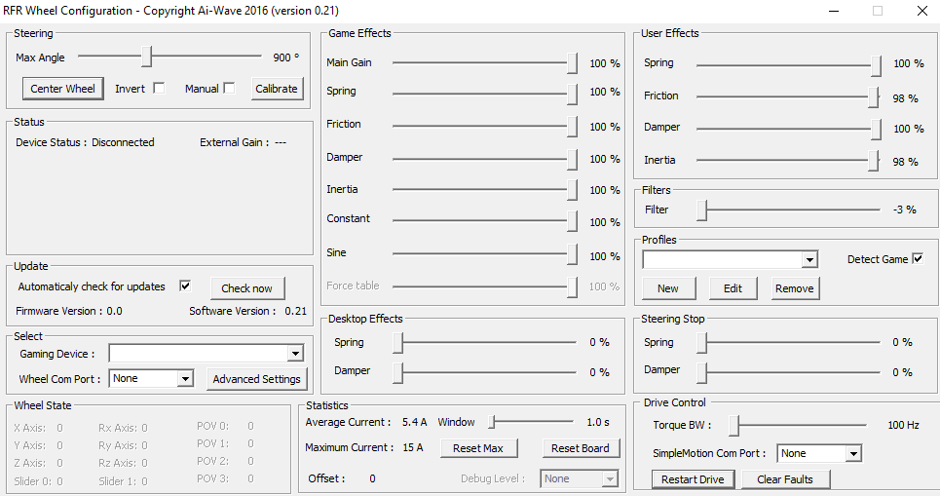The width and height of the screenshot is (940, 496).
Task: Click the Edit profile button
Action: (733, 288)
